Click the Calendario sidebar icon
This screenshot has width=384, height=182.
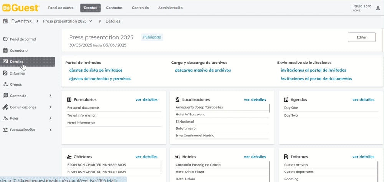tap(5, 50)
